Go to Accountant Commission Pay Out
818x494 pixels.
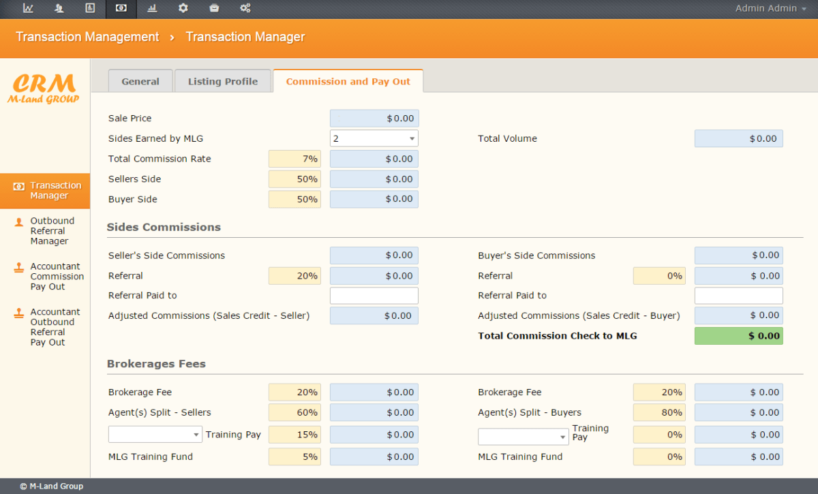(57, 277)
